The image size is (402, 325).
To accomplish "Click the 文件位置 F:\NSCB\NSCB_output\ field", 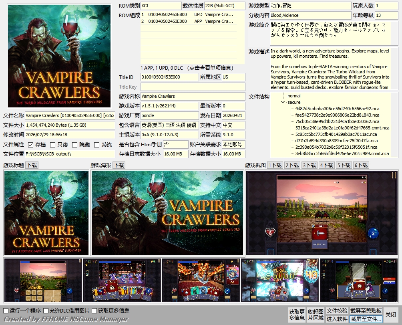I will (70, 154).
